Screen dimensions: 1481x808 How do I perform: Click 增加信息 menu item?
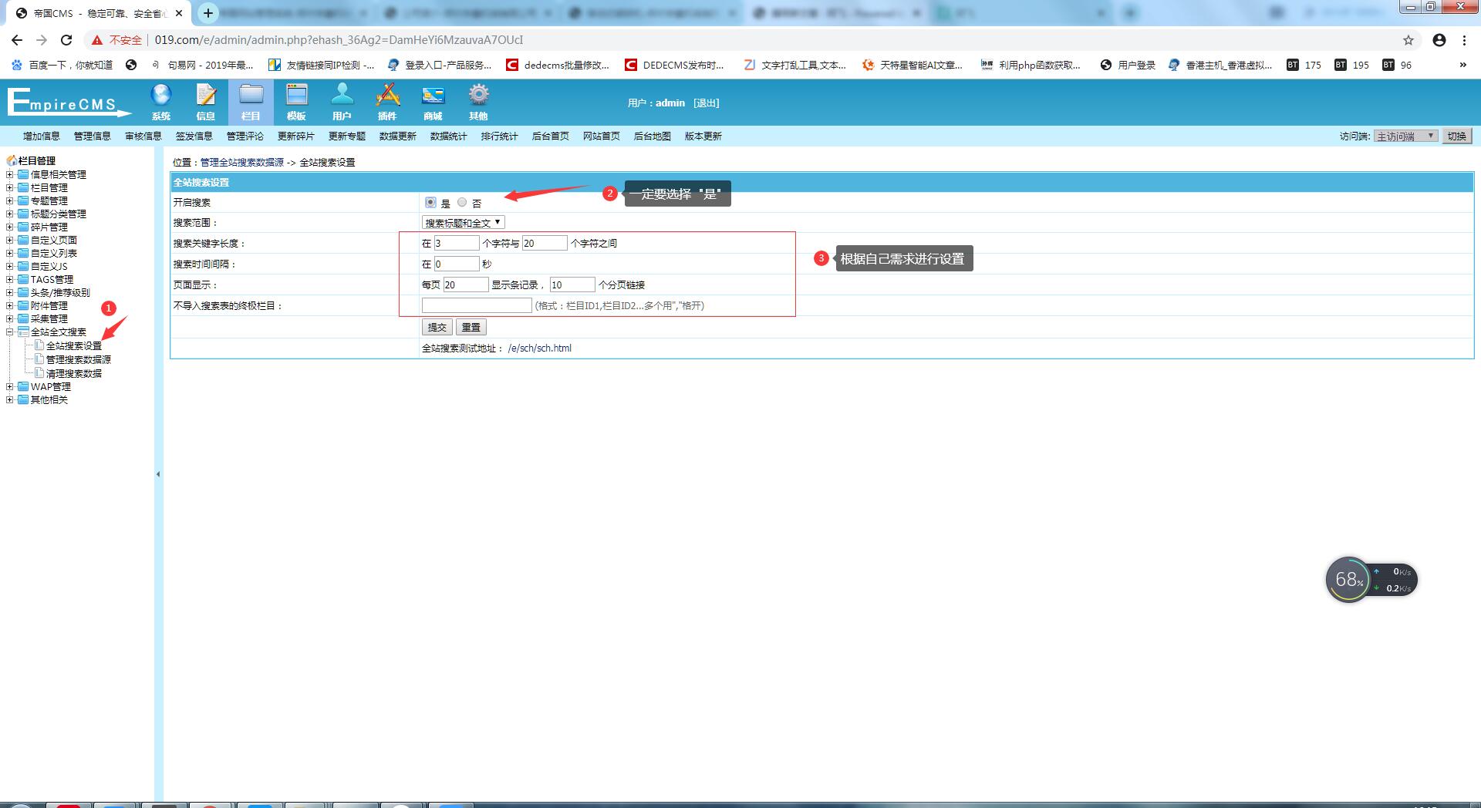42,136
